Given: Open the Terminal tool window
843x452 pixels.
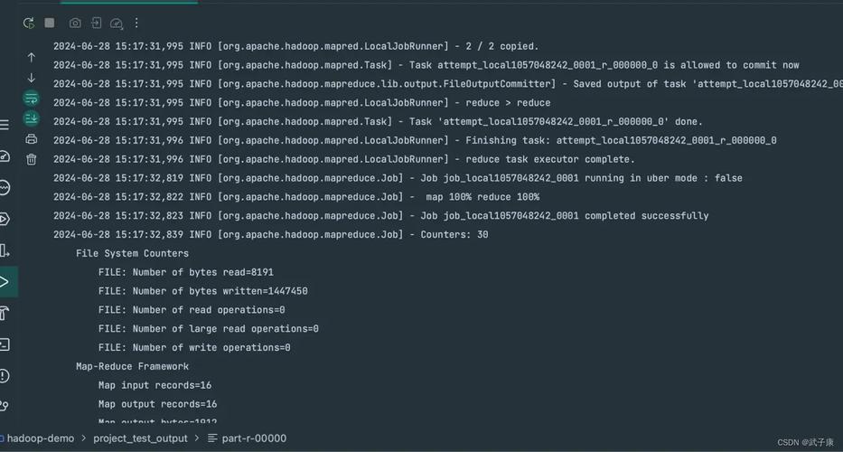Looking at the screenshot, I should (5, 344).
